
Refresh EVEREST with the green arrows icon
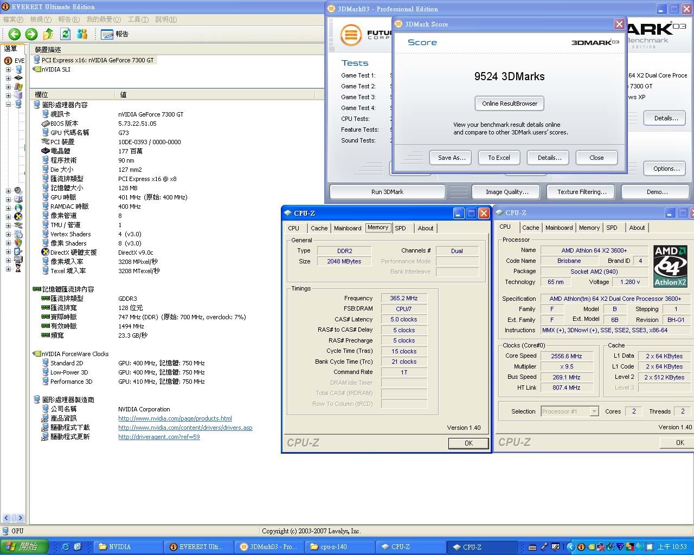click(66, 34)
